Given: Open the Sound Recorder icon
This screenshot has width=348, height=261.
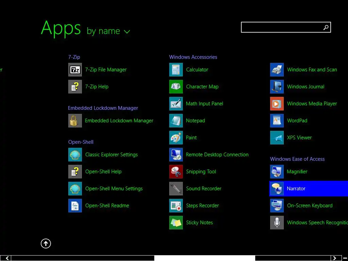Looking at the screenshot, I should point(176,189).
